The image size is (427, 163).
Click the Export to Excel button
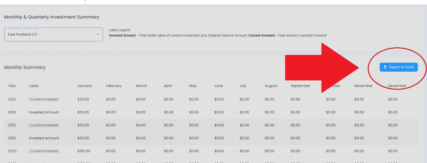tap(399, 67)
